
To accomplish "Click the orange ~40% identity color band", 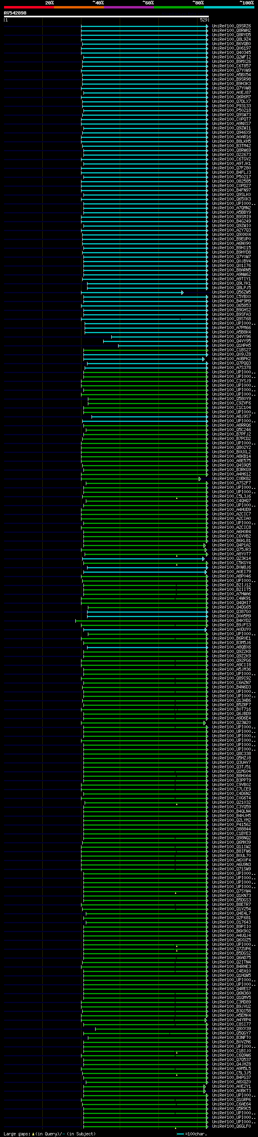I will pos(79,7).
